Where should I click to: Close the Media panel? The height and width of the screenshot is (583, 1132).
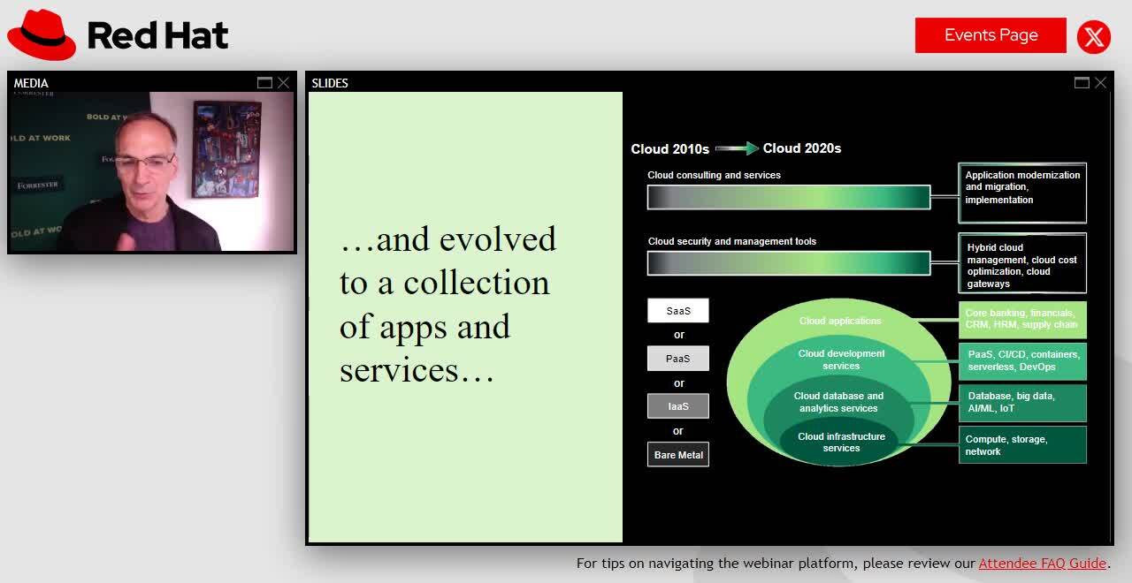click(283, 82)
